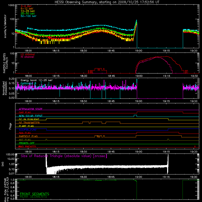Click the PARTICLE RATES axis title

pyautogui.click(x=4, y=63)
